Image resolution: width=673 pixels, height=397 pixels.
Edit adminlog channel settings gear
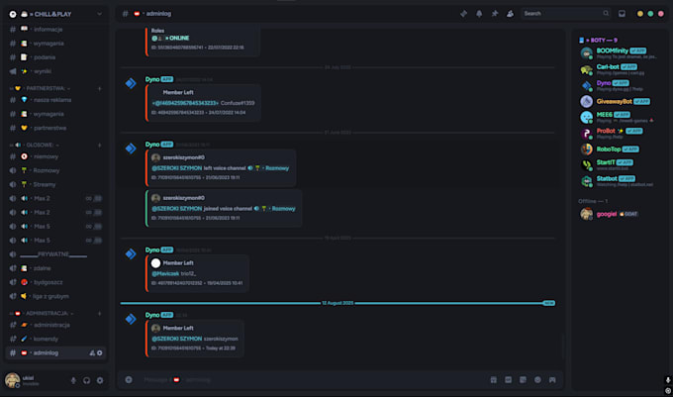point(100,352)
